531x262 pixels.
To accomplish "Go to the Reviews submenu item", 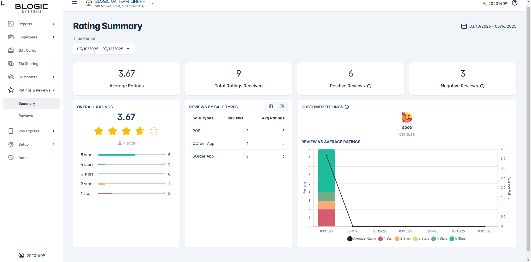I will click(x=26, y=116).
